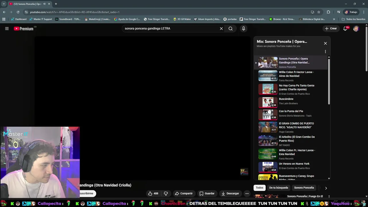Click the page vertical scrollbar
Image resolution: width=368 pixels, height=207 pixels.
tap(367, 49)
